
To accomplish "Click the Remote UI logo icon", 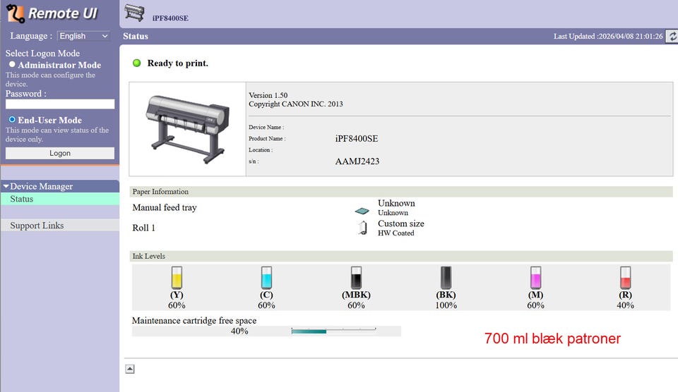I will coord(15,13).
